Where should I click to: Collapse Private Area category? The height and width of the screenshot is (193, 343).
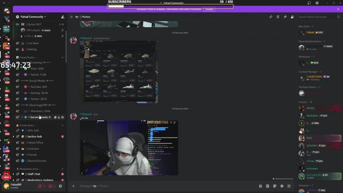pos(26,125)
